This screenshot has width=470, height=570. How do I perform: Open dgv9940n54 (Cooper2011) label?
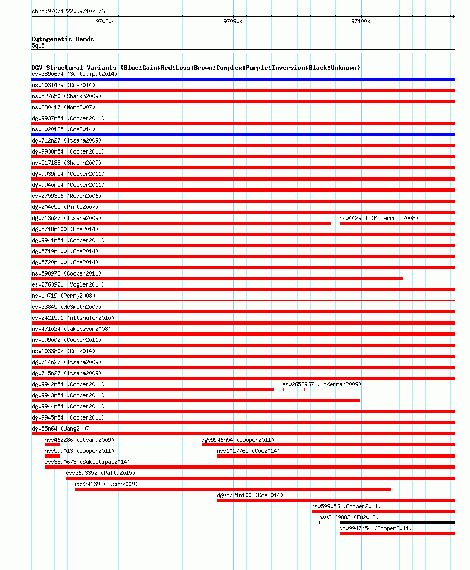(x=68, y=185)
